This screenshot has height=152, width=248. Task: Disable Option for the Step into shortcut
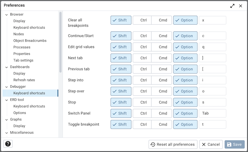[185, 80]
